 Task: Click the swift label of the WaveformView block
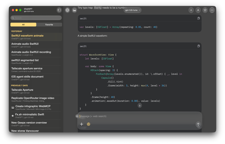tap(83, 46)
